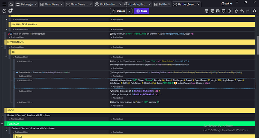Add a sub-event to selected event

[212, 11]
